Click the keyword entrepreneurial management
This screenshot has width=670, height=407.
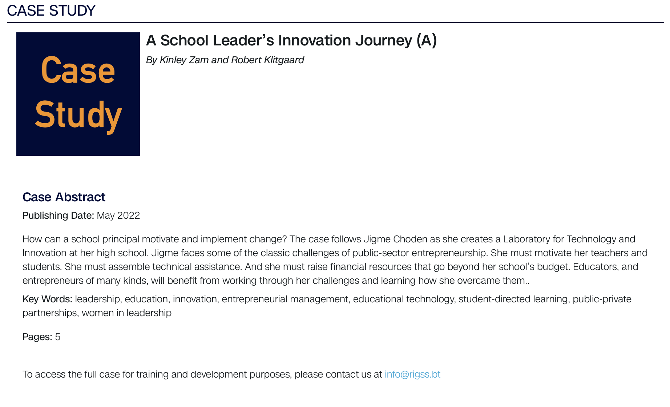click(285, 299)
